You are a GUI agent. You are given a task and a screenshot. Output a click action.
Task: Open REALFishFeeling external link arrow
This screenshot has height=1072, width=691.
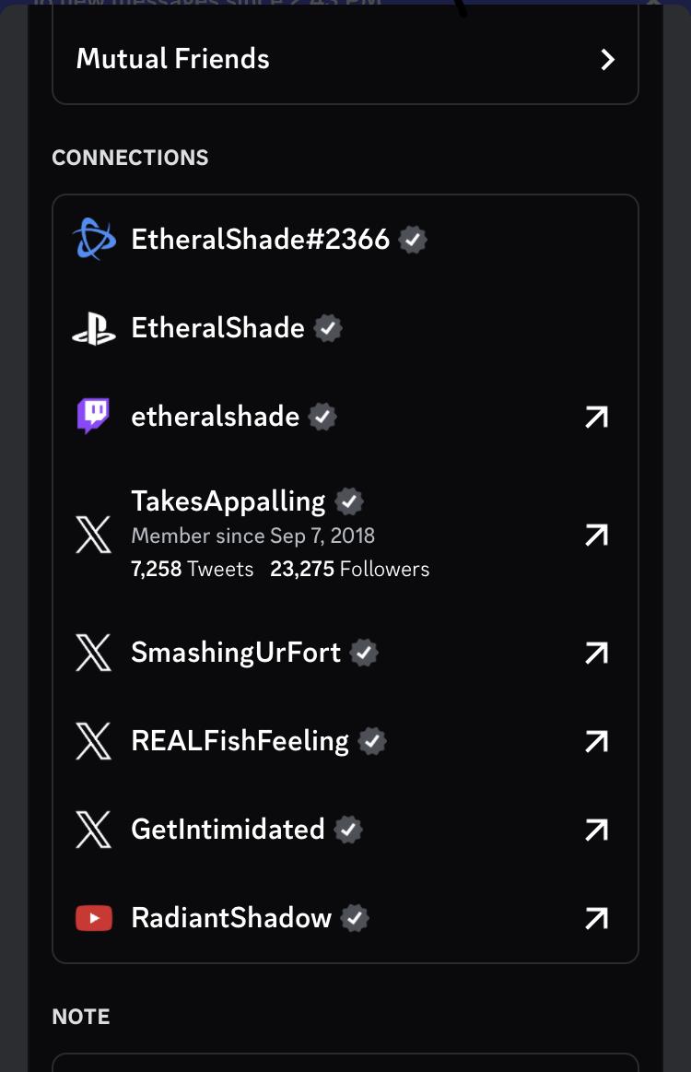point(597,741)
